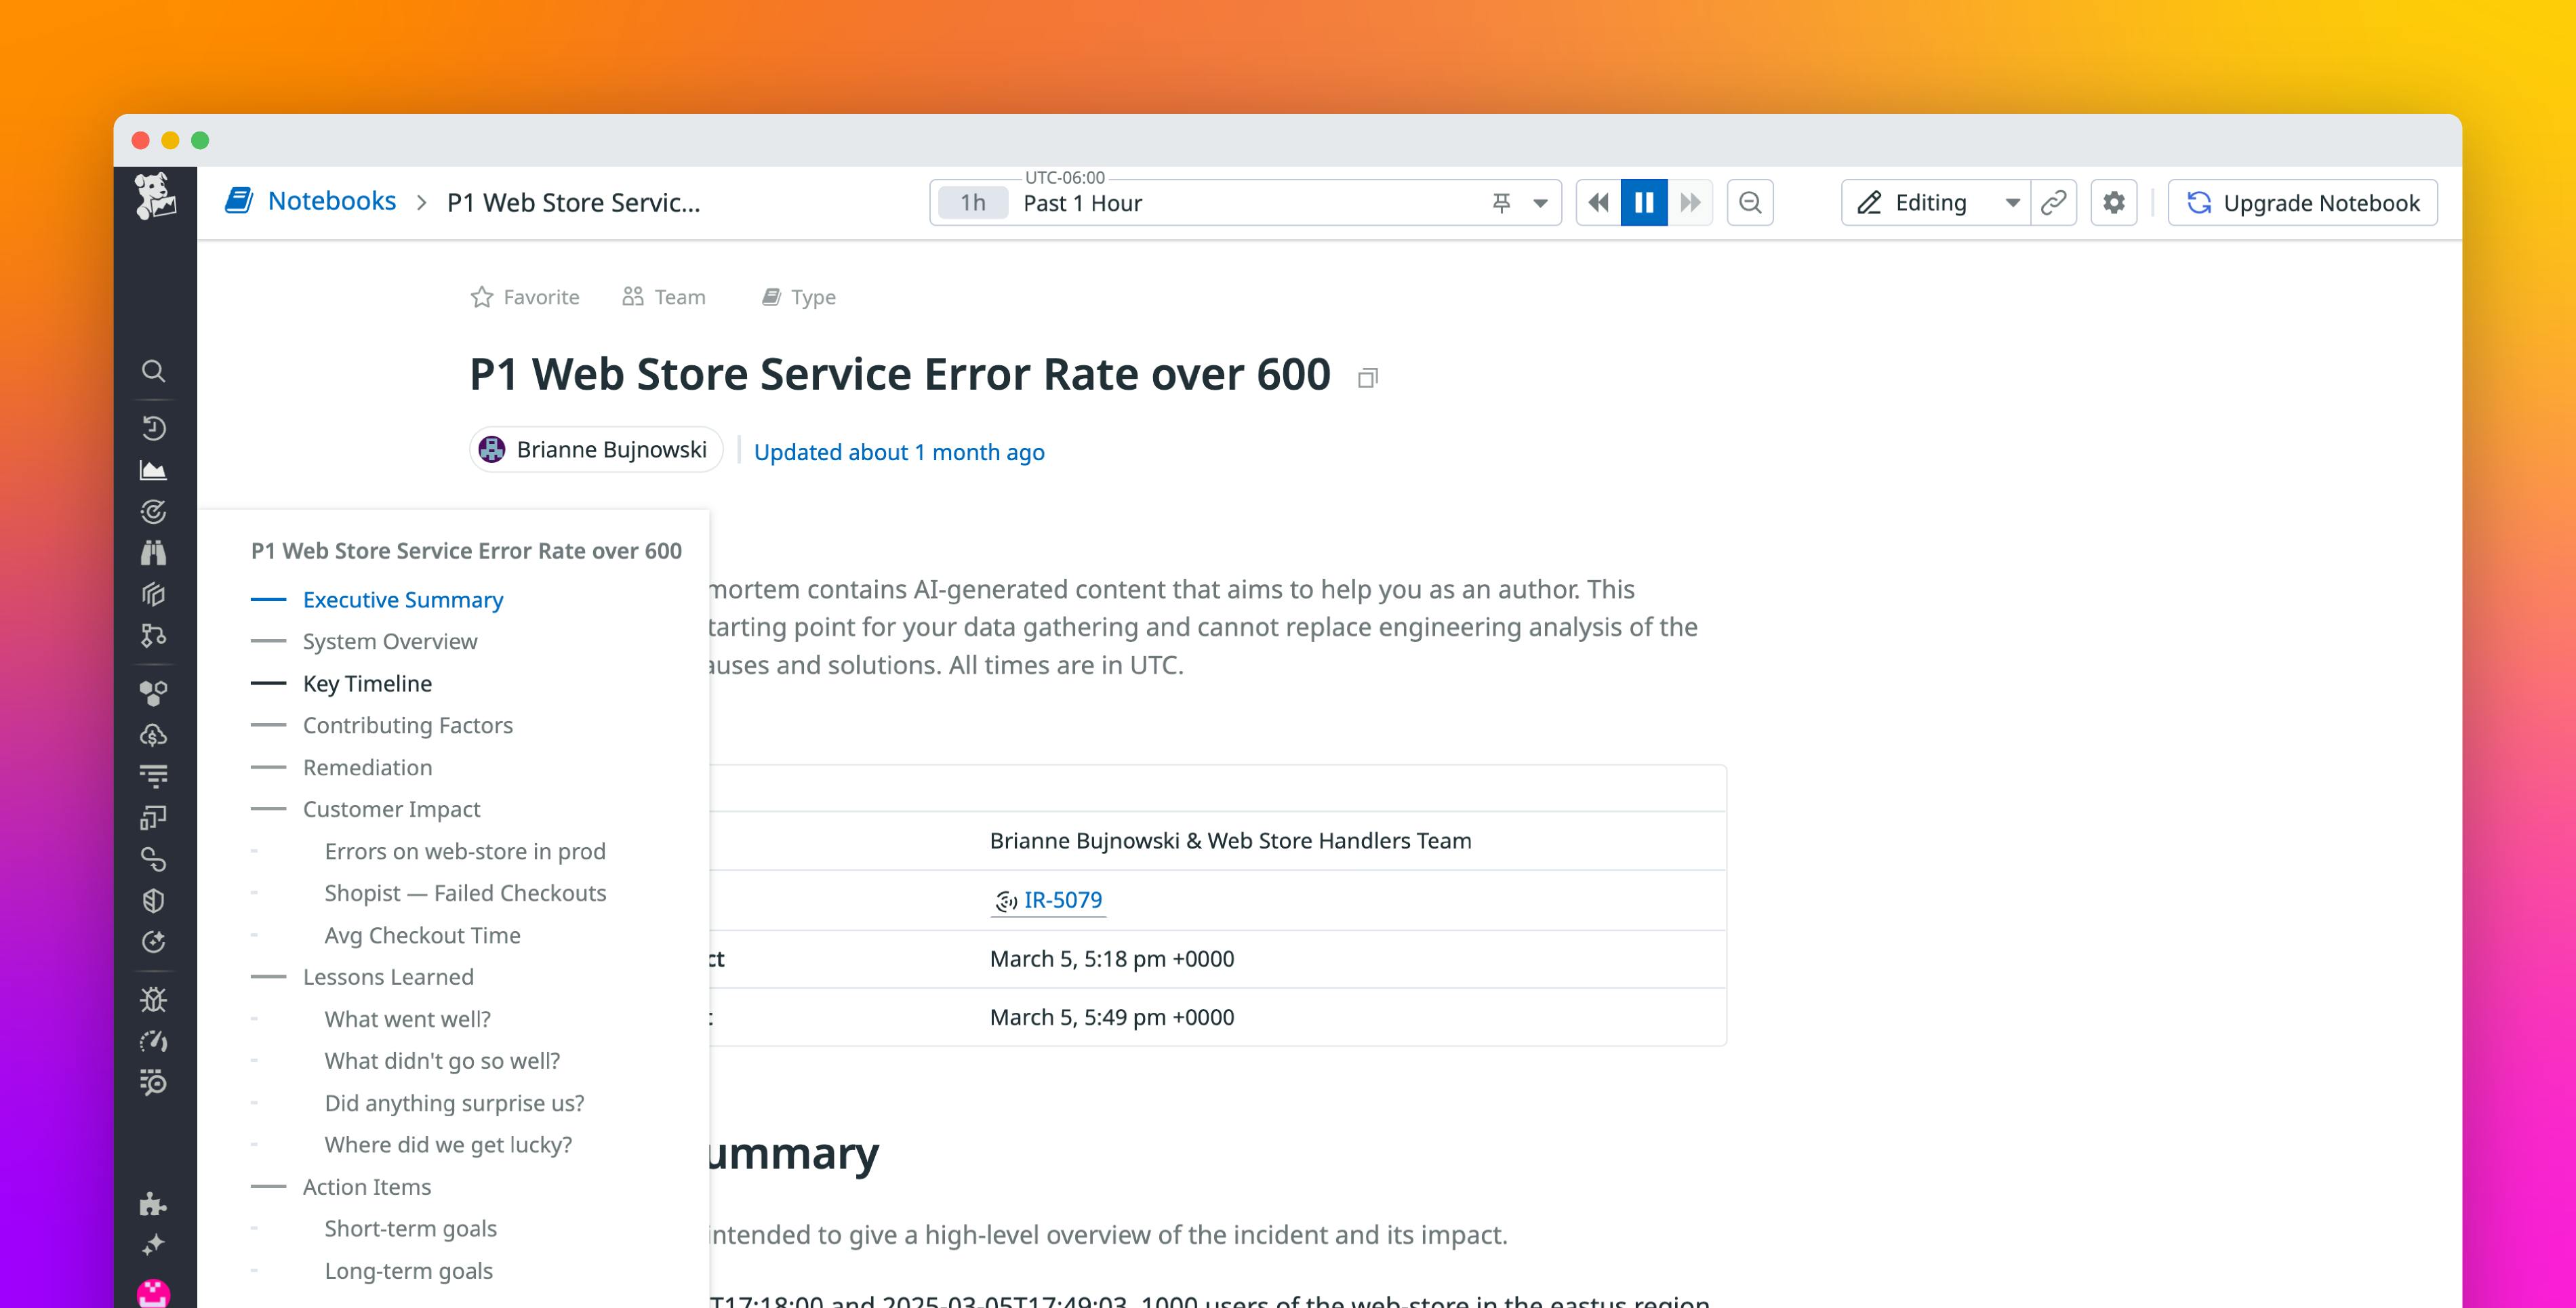Collapse the Customer Impact section in outline
2576x1308 pixels.
click(268, 808)
